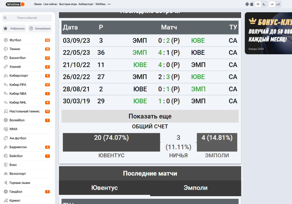Viewport: 292px width, 204px height.
Task: Switch to light theme sun icon
Action: coord(258,4)
